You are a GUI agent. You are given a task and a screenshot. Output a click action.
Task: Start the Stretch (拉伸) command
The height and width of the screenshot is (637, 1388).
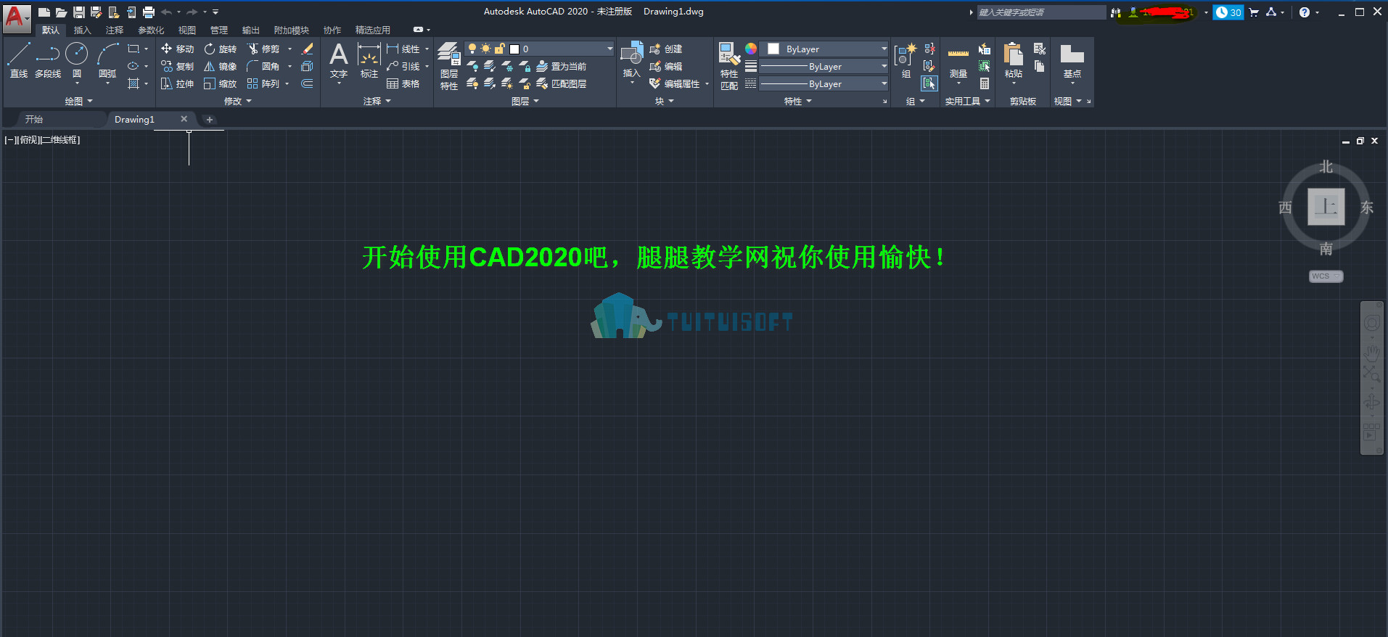178,83
